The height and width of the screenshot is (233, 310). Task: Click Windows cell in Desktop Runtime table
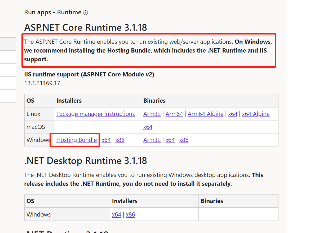67,214
